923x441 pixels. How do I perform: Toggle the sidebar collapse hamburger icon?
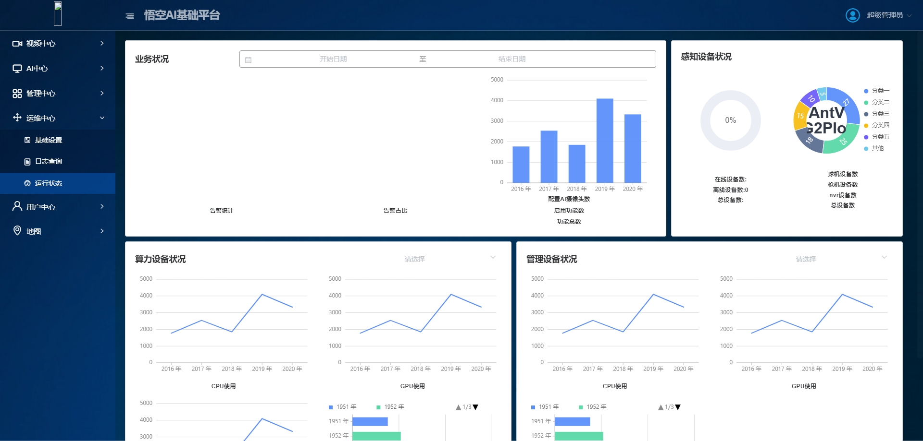tap(130, 16)
